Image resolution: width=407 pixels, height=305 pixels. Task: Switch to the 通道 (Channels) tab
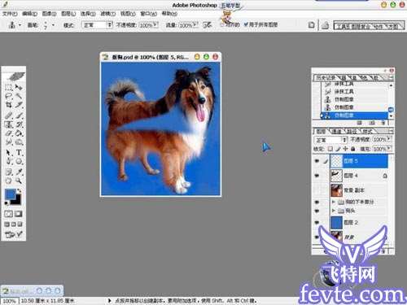337,131
